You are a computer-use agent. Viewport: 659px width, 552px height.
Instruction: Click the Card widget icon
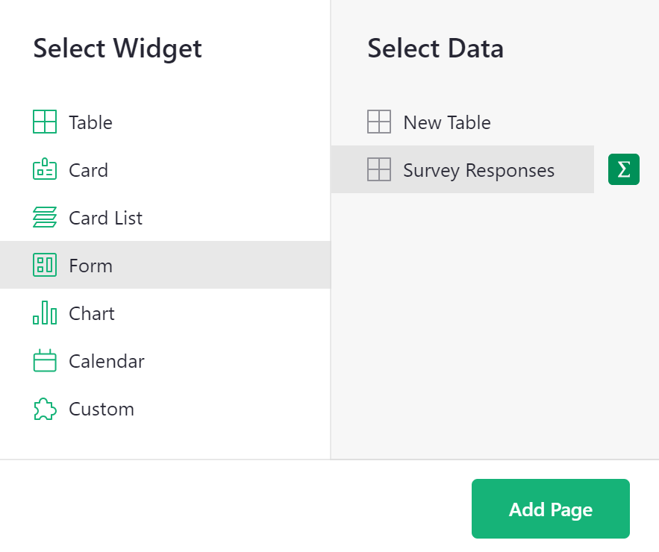(x=45, y=169)
